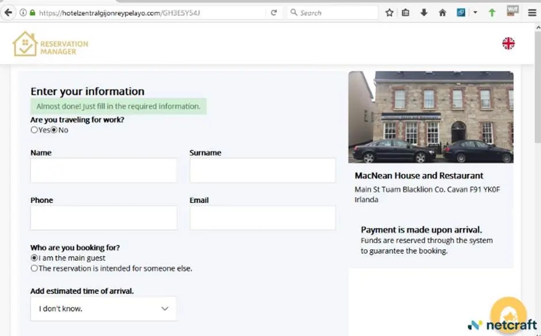Click the Reservation Manager house logo

[x=24, y=43]
